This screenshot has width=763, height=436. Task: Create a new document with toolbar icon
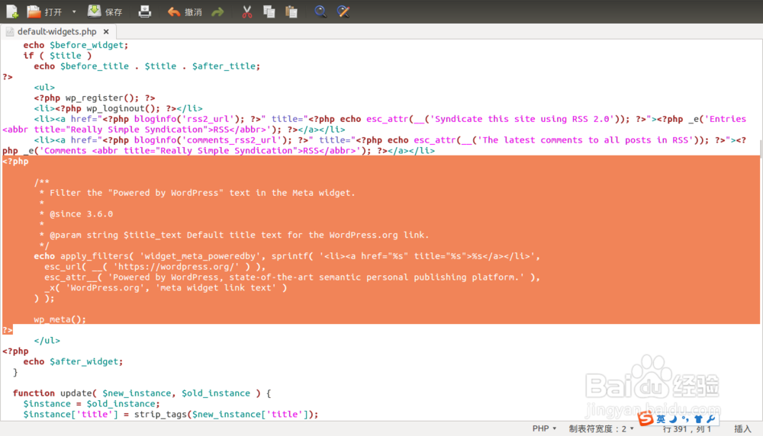tap(11, 11)
